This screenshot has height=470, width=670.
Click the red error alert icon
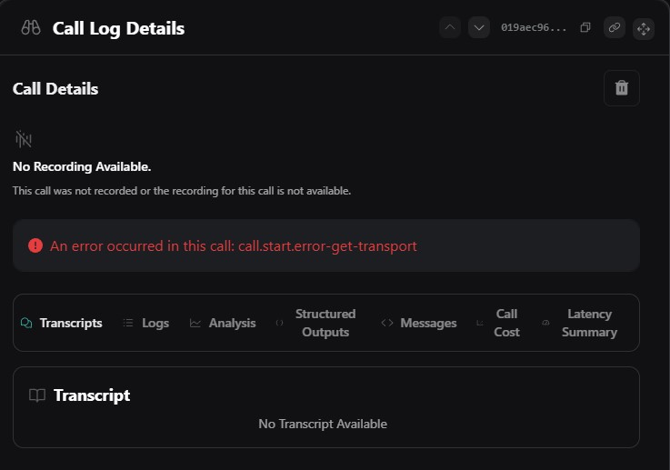pos(35,245)
